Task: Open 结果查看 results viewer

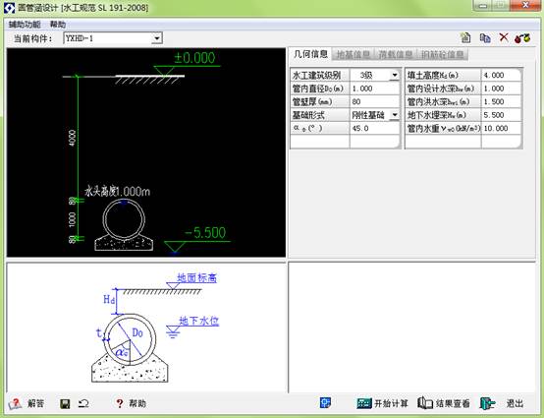Action: pyautogui.click(x=444, y=403)
